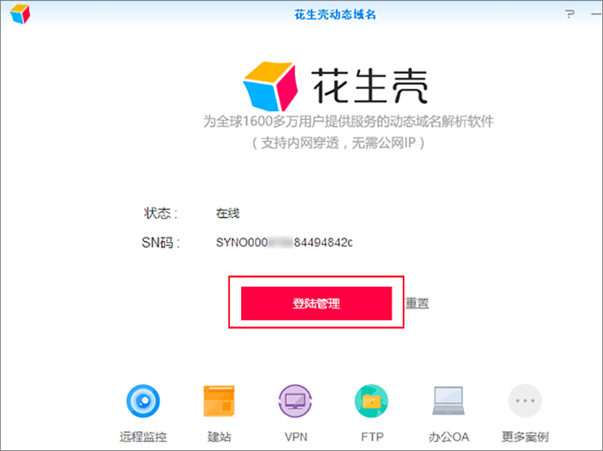
Task: Click the 花生壳 brand name text
Action: (x=370, y=86)
